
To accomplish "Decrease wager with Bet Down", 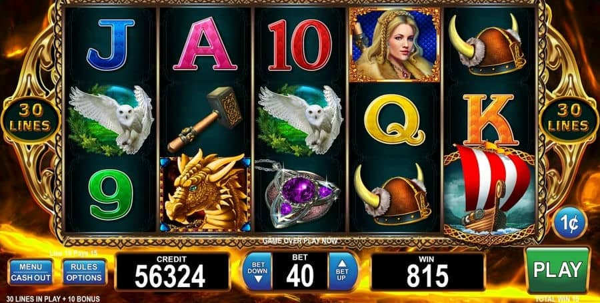I will tap(257, 272).
